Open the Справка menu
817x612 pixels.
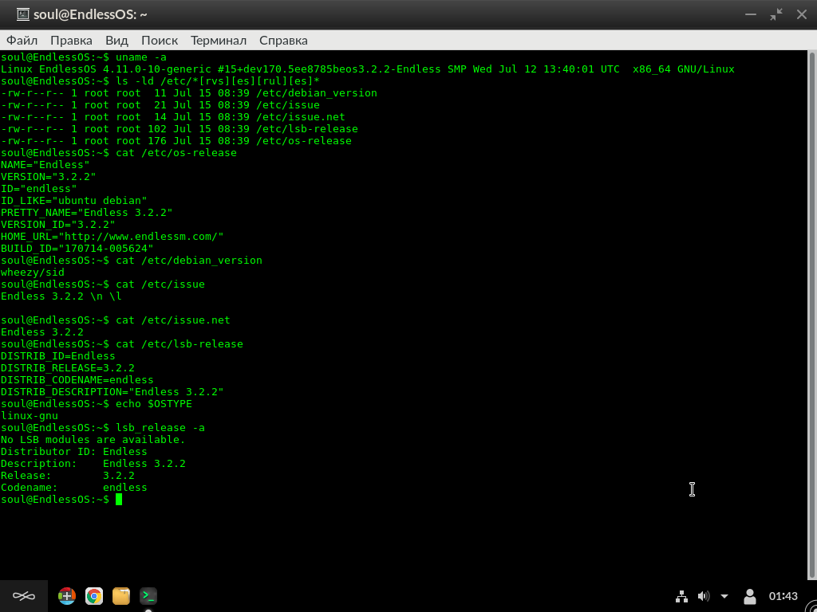(283, 40)
